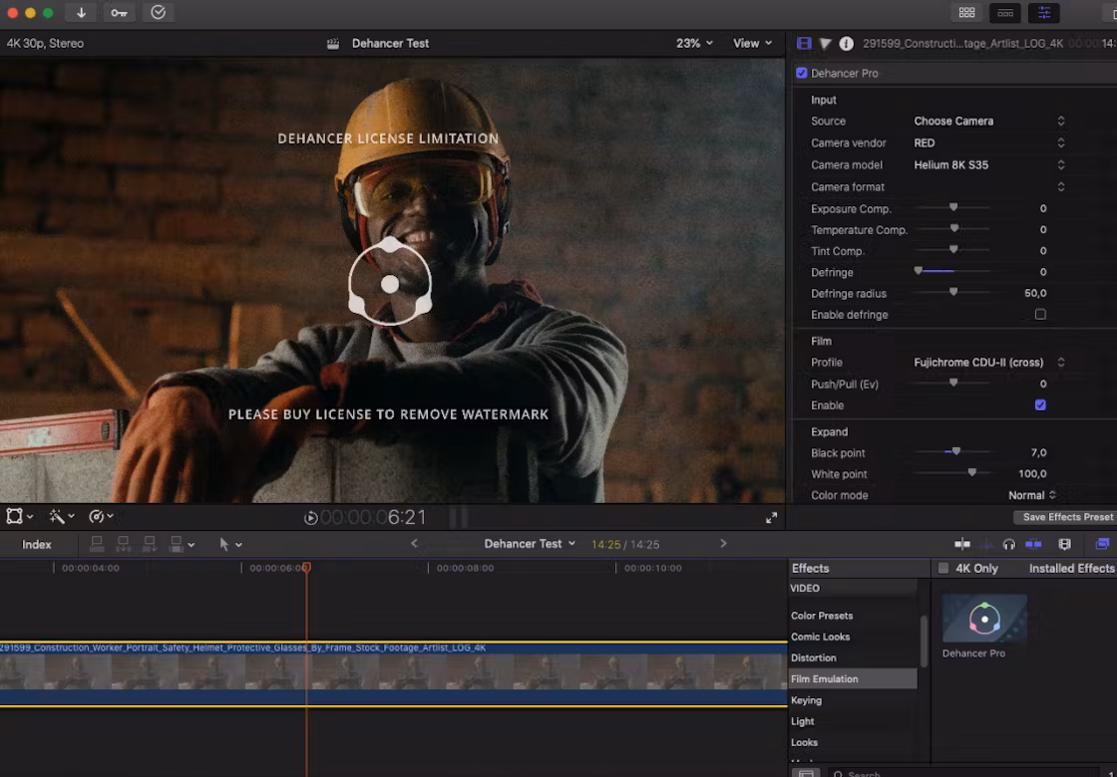This screenshot has height=777, width=1117.
Task: Tick the 4K Only checkbox
Action: [x=943, y=569]
